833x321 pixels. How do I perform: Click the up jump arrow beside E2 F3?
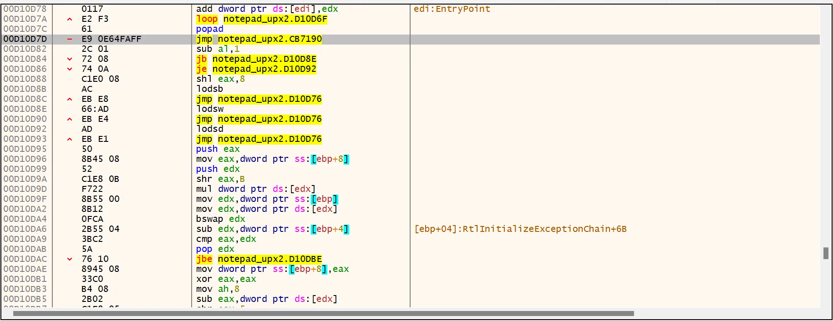70,19
